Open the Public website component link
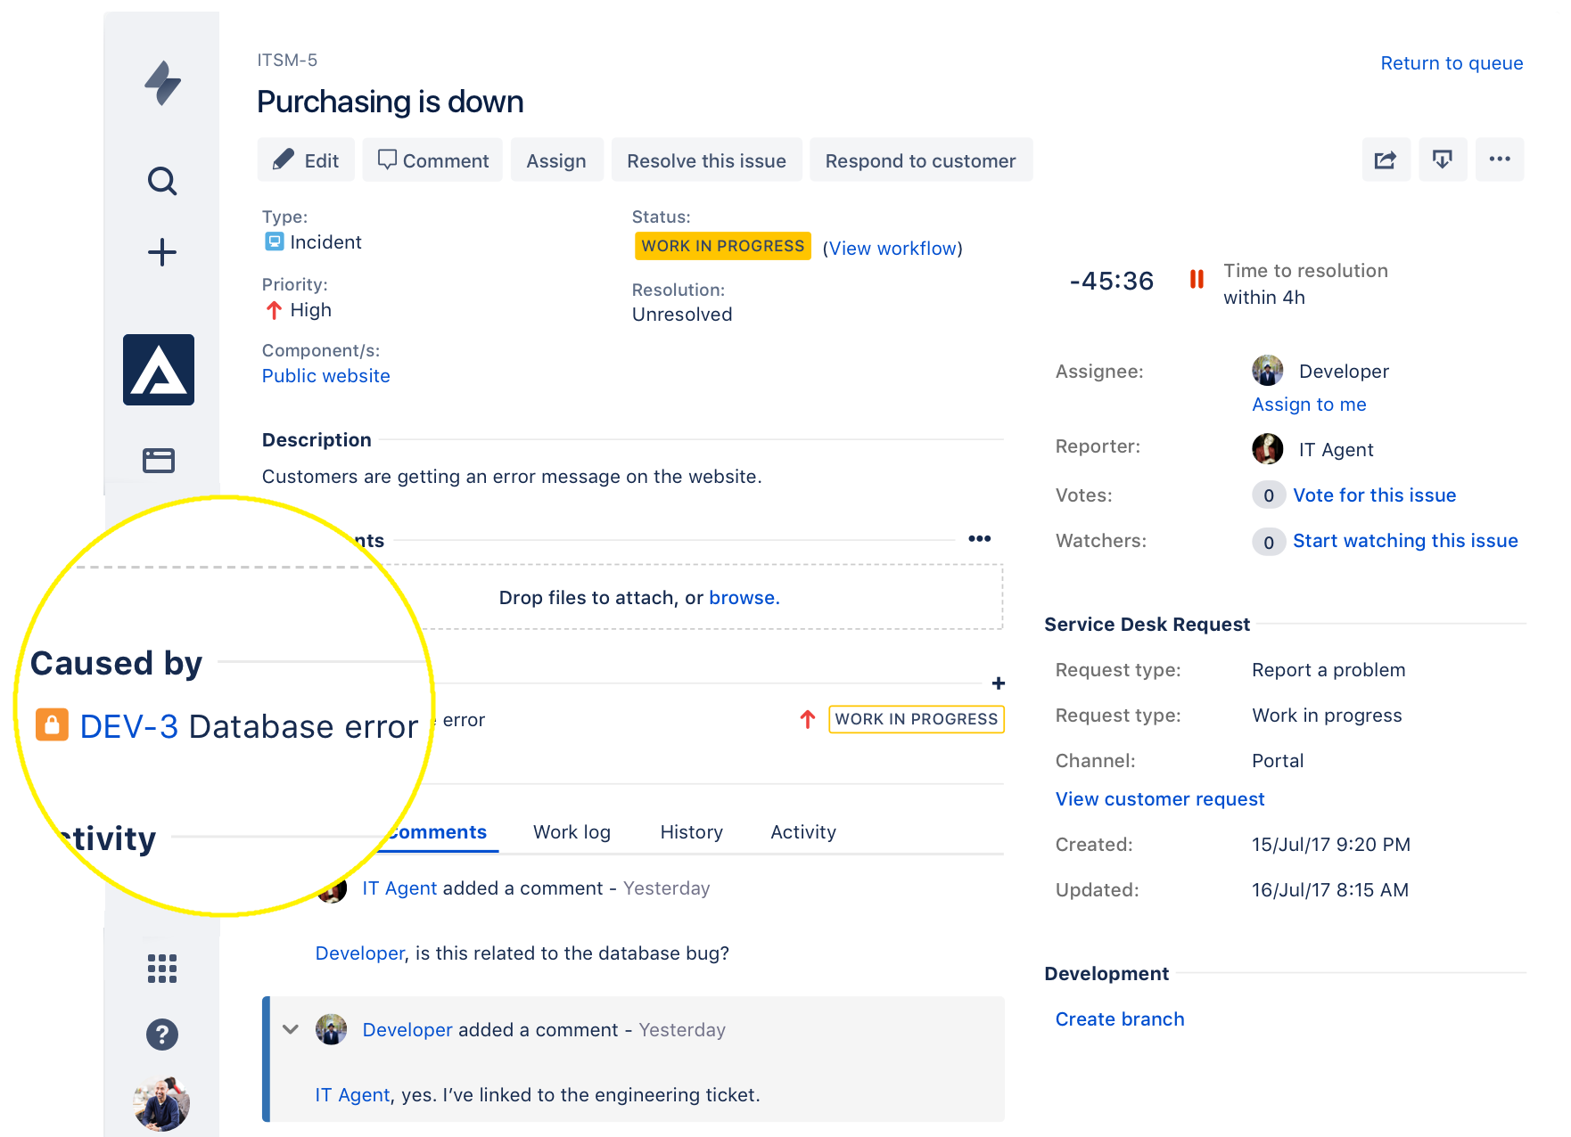The image size is (1571, 1137). click(326, 376)
